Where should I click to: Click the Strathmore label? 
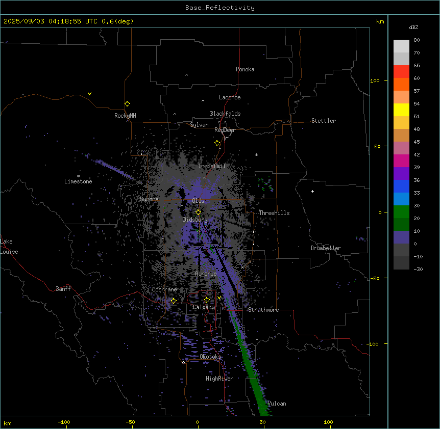tap(263, 310)
